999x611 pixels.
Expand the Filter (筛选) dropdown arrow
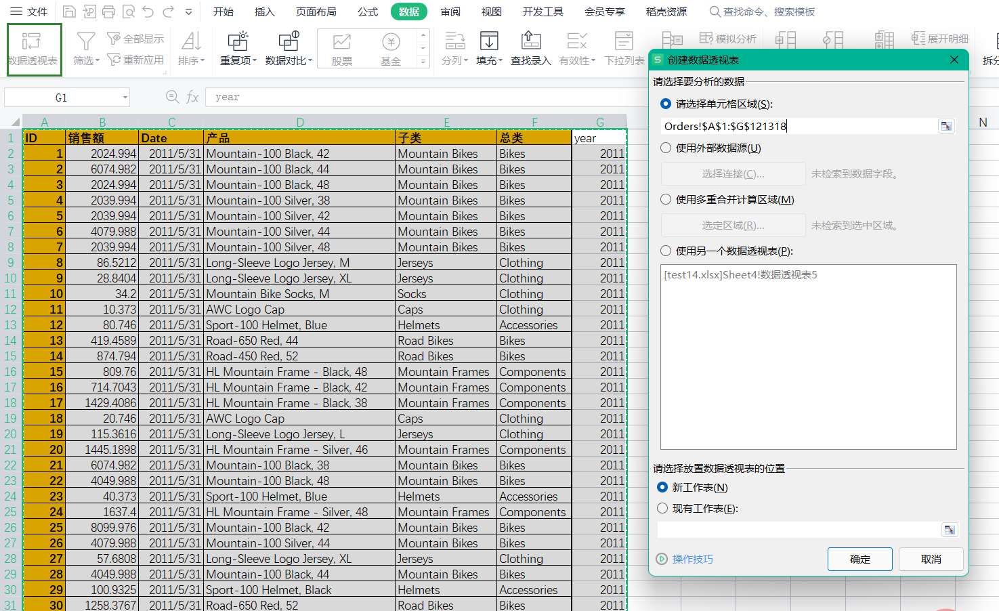[x=98, y=61]
